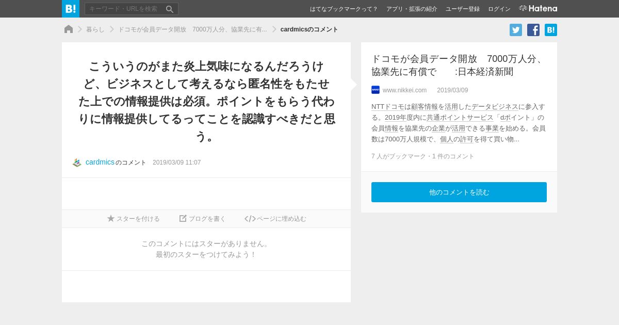Share on Facebook icon
The image size is (619, 325).
pyautogui.click(x=533, y=30)
